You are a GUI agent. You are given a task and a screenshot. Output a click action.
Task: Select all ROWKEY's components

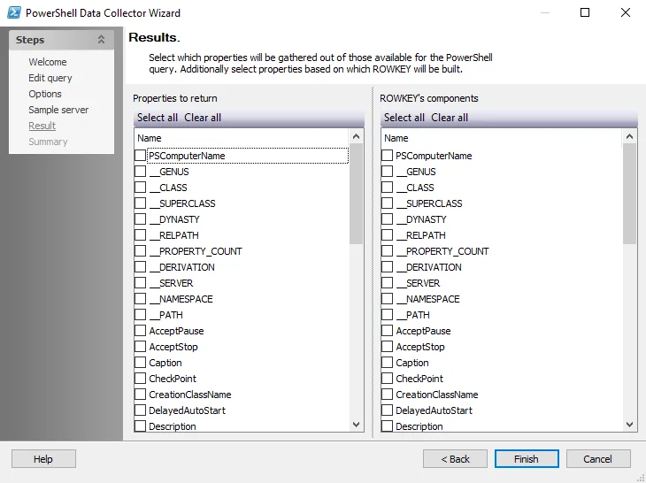(404, 118)
